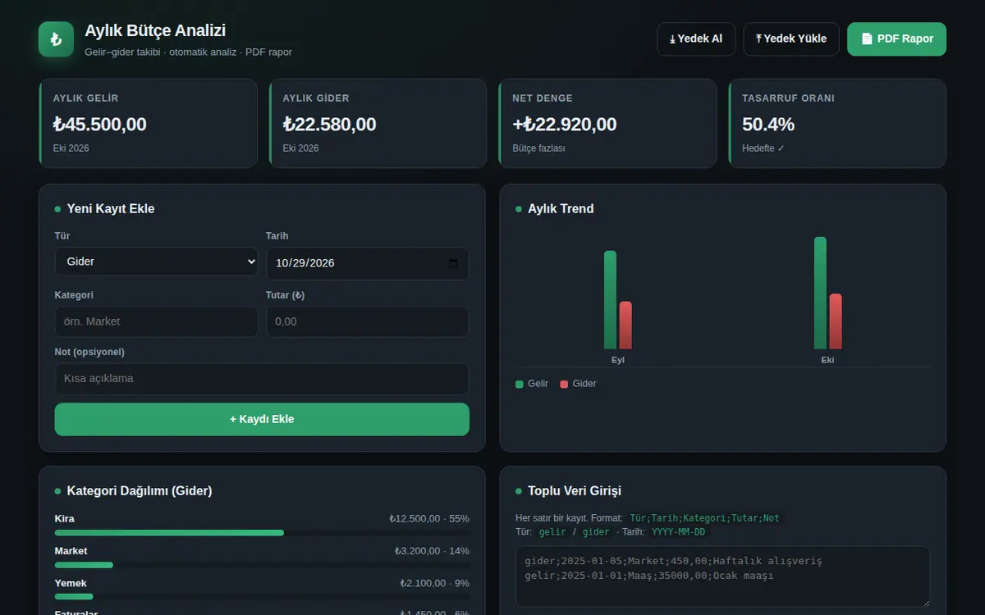Click the Market amount "₺3.200,00 · 14%"
The image size is (985, 615).
coord(432,551)
